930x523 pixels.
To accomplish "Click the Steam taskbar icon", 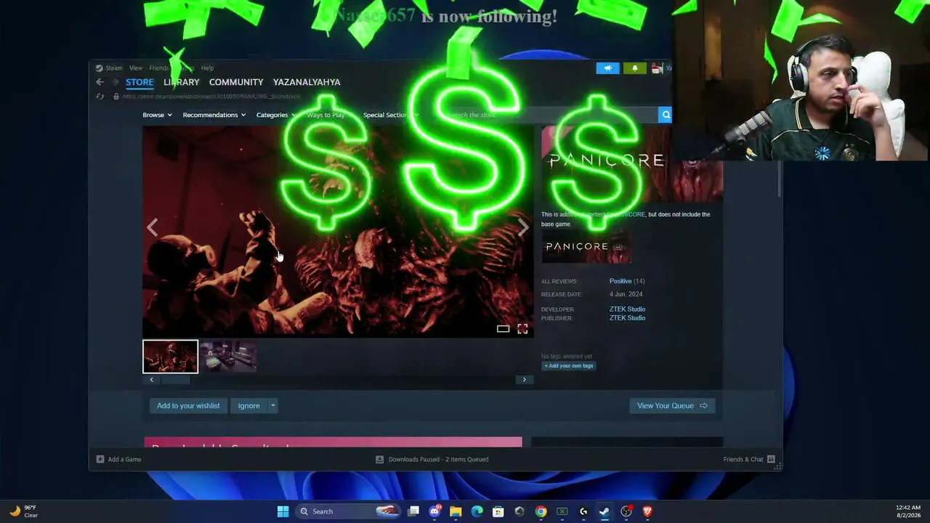I will [x=604, y=511].
